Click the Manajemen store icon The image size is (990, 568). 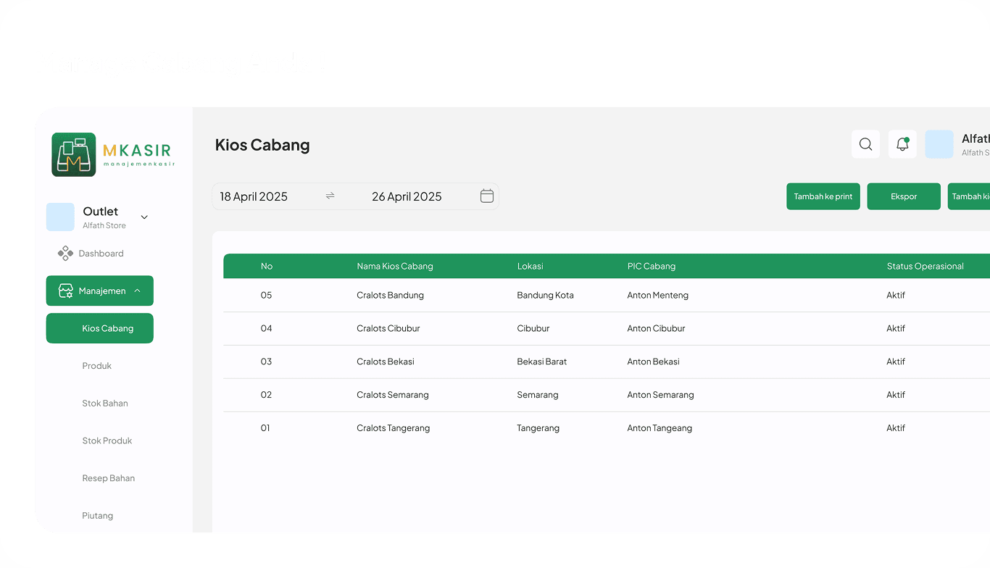point(65,291)
